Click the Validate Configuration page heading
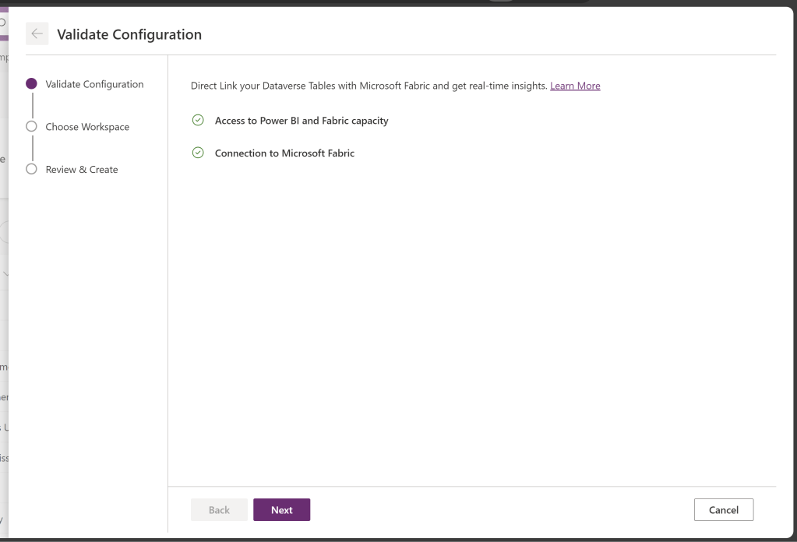 pyautogui.click(x=129, y=34)
